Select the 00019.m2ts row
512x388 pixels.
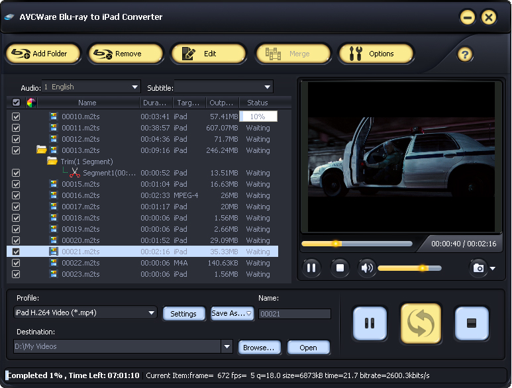142,229
